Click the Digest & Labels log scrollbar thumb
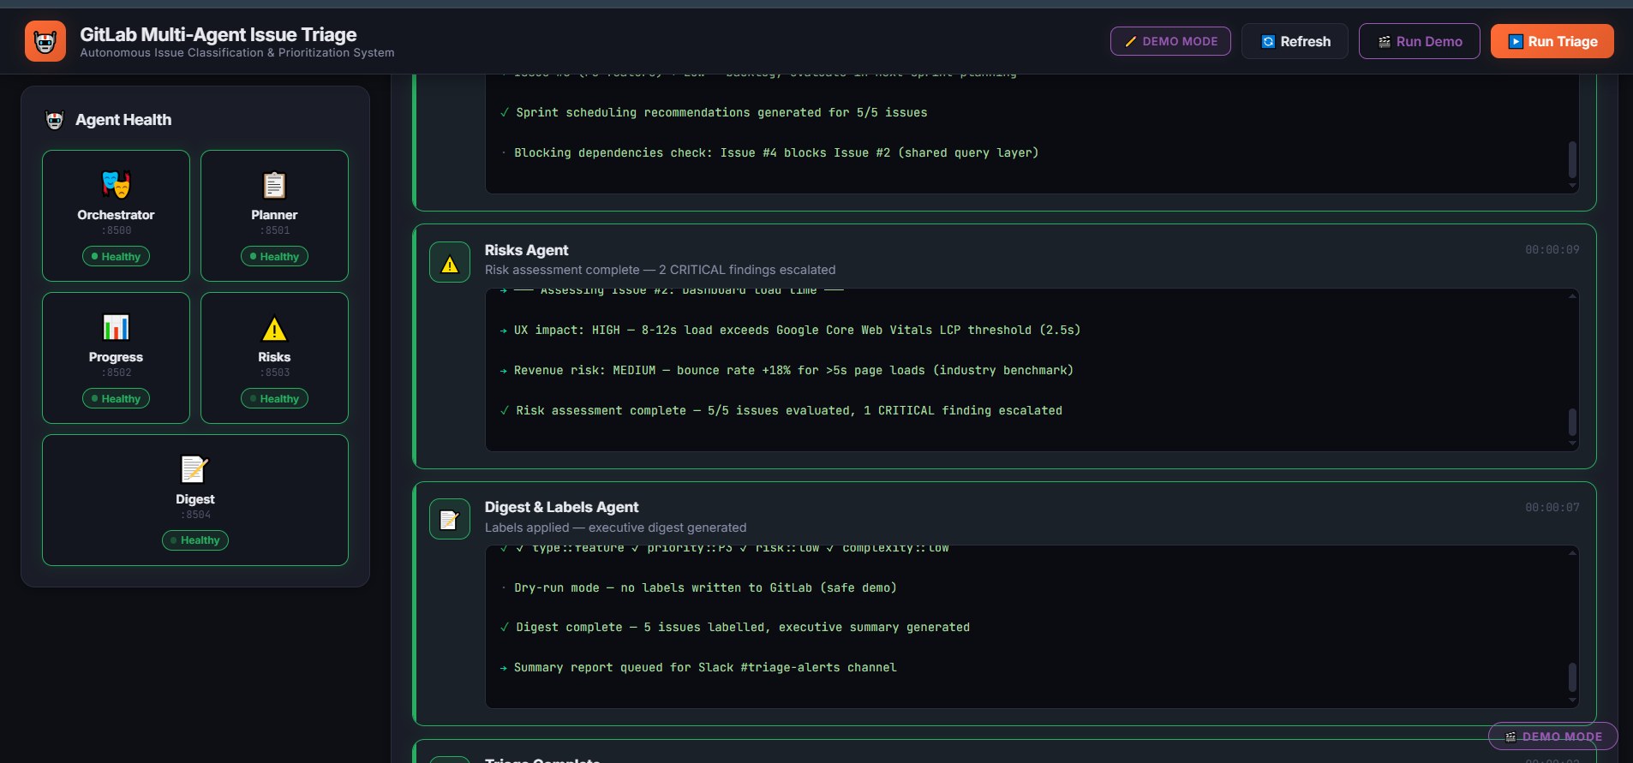Image resolution: width=1633 pixels, height=763 pixels. pyautogui.click(x=1572, y=677)
